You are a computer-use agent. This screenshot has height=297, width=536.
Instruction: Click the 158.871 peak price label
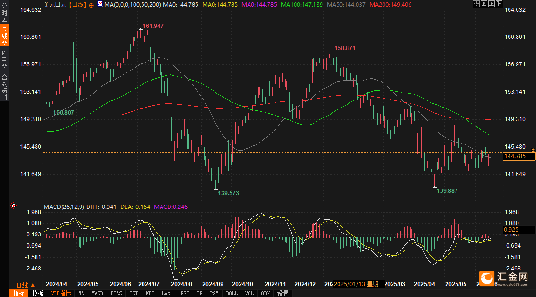345,48
